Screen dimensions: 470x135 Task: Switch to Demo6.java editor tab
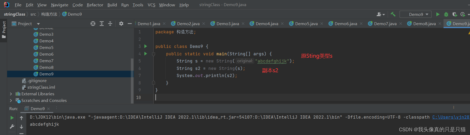tap(346, 24)
